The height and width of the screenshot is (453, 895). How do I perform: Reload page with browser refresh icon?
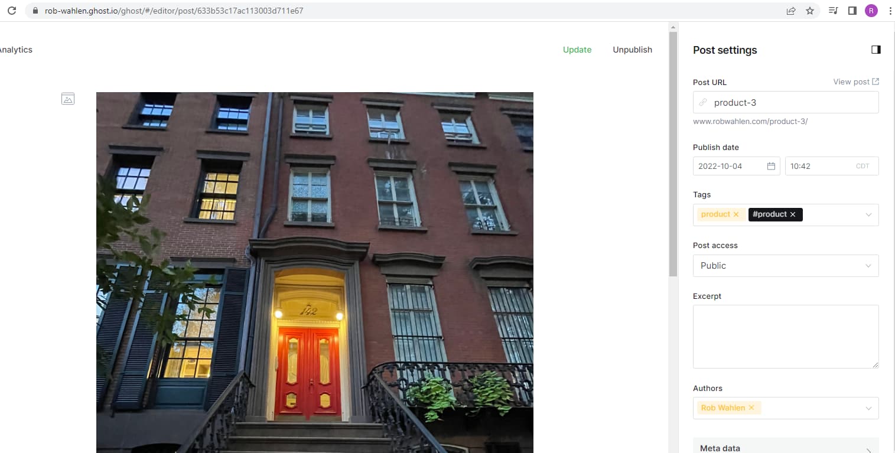click(x=11, y=11)
